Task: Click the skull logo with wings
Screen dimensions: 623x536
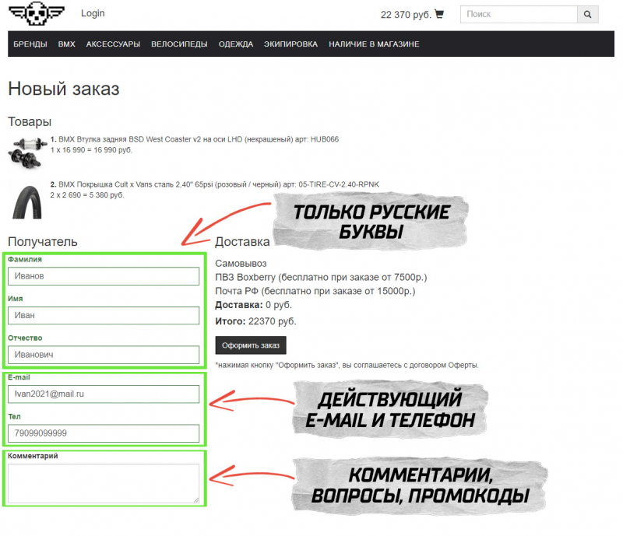Action: (x=37, y=13)
